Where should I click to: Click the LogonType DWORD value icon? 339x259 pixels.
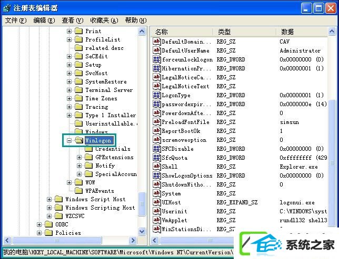click(157, 95)
